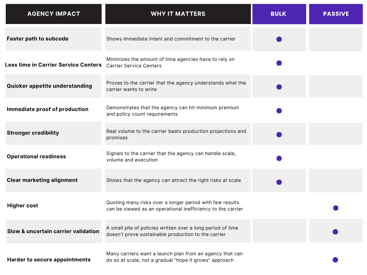
Task: Click the Higher cost row label
Action: click(23, 206)
